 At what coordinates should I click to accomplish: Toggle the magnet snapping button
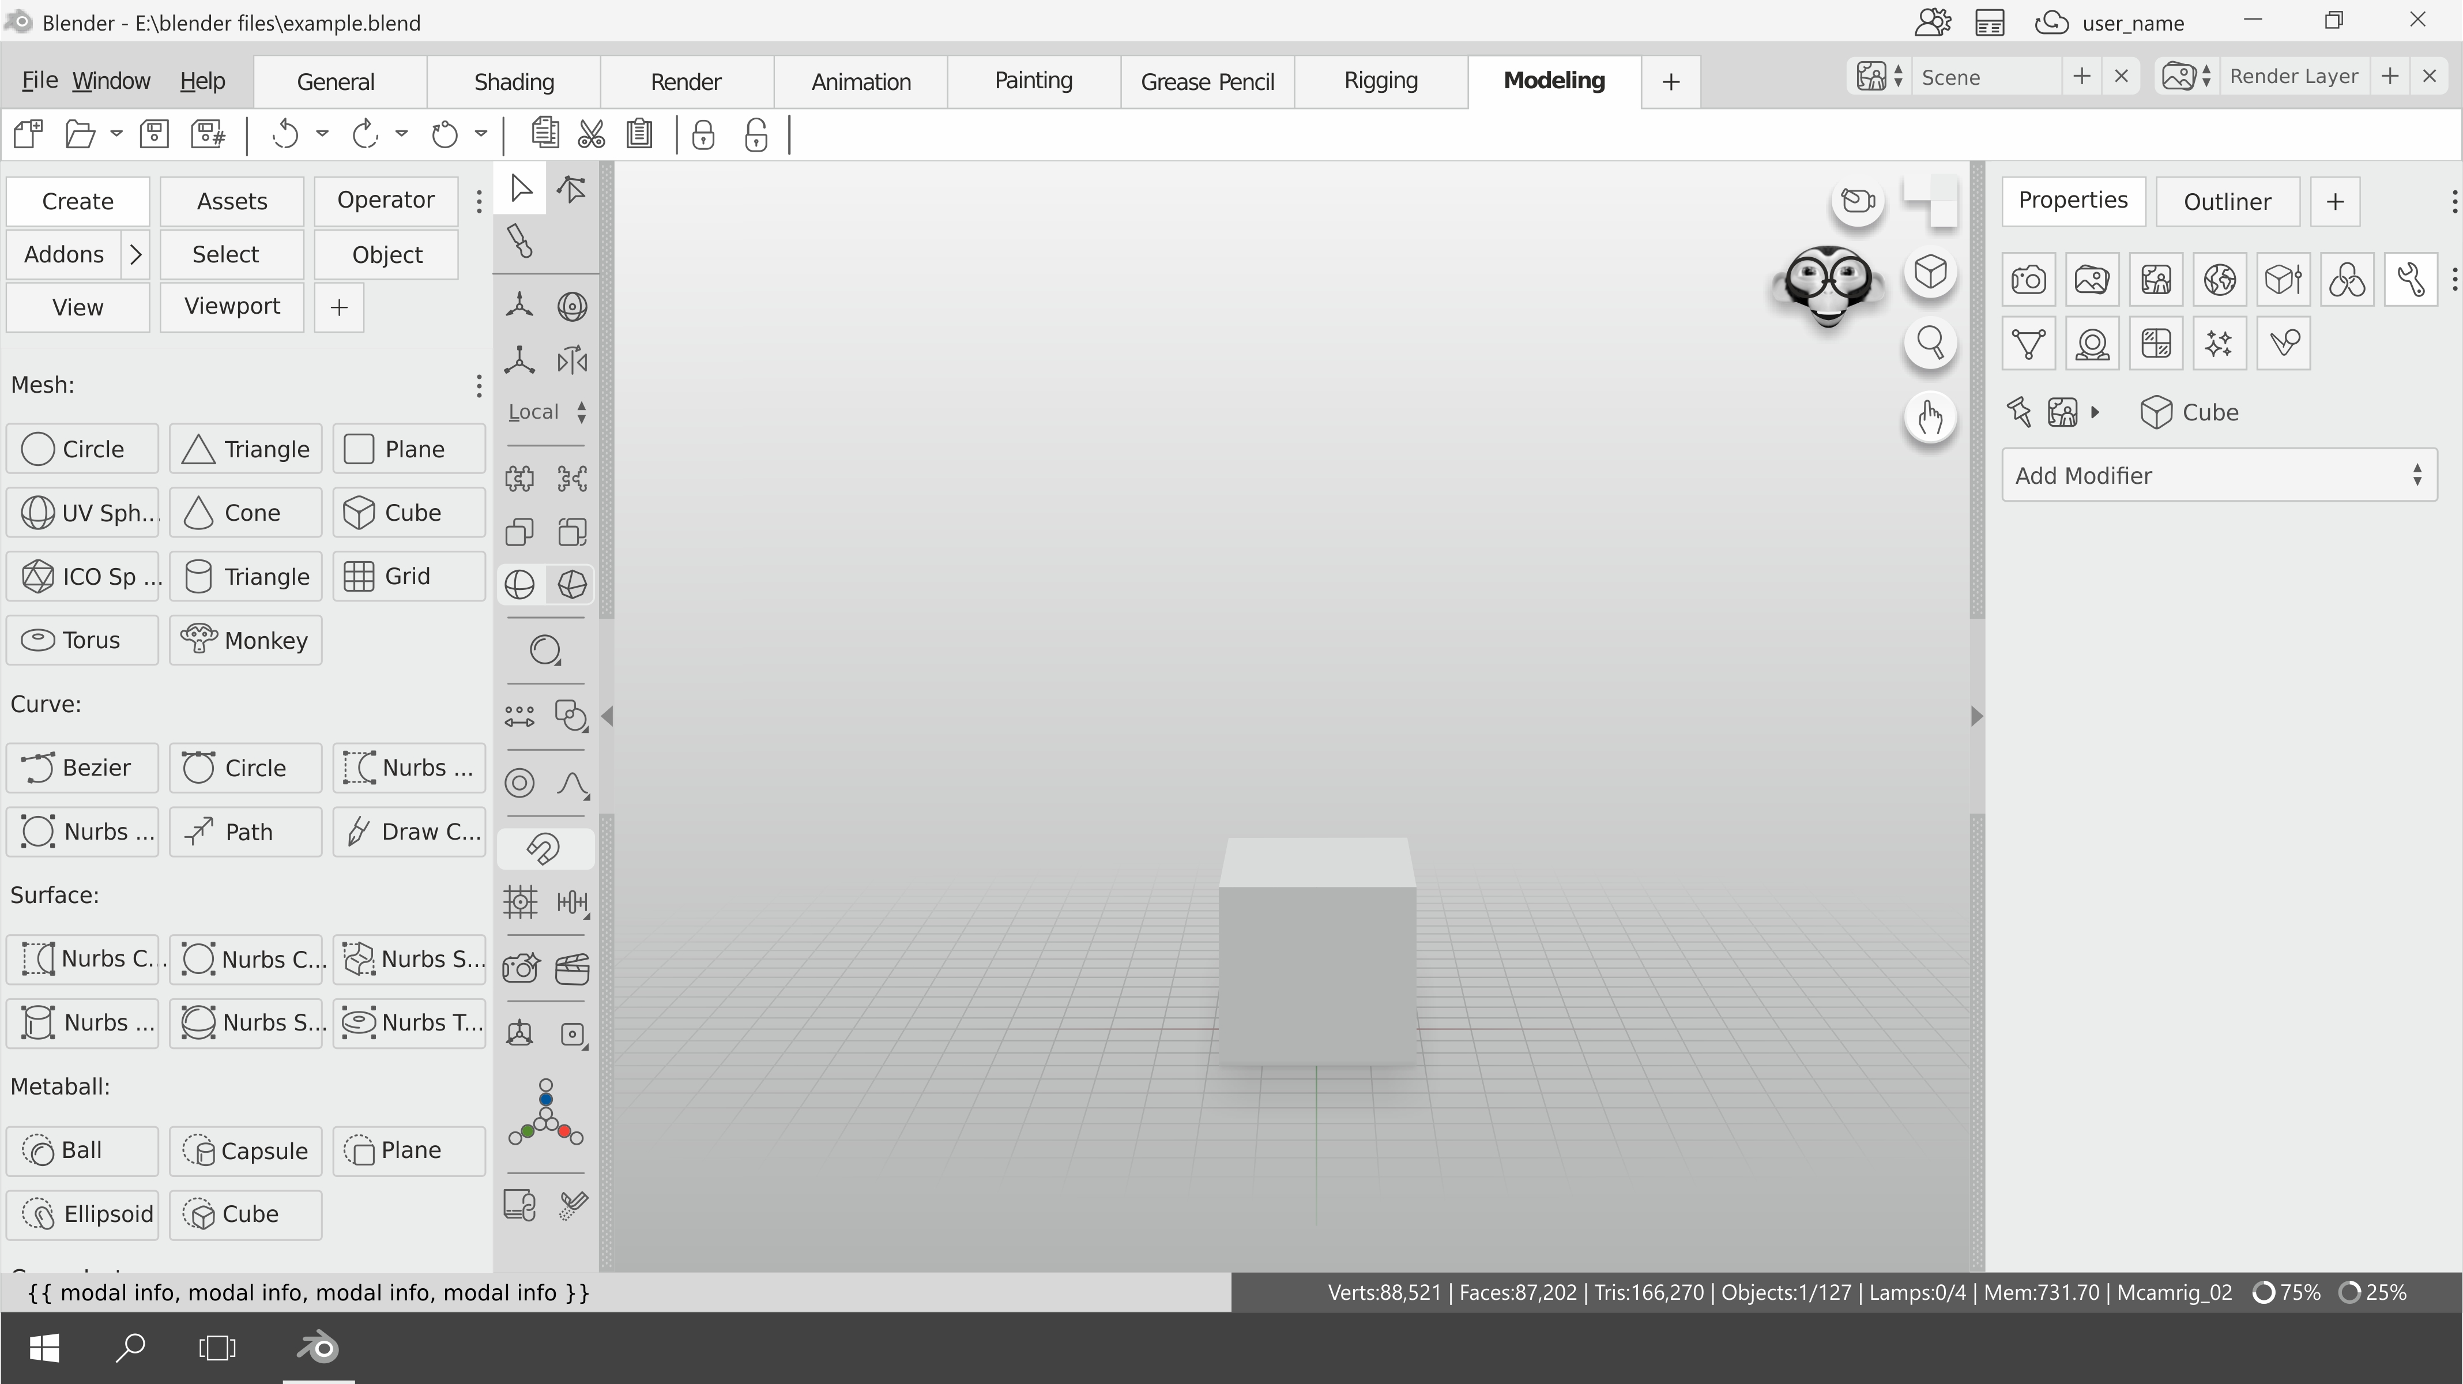[x=545, y=849]
